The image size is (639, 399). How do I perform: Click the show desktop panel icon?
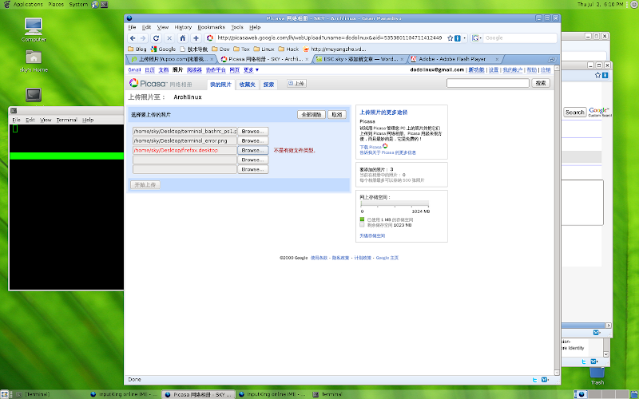4,394
